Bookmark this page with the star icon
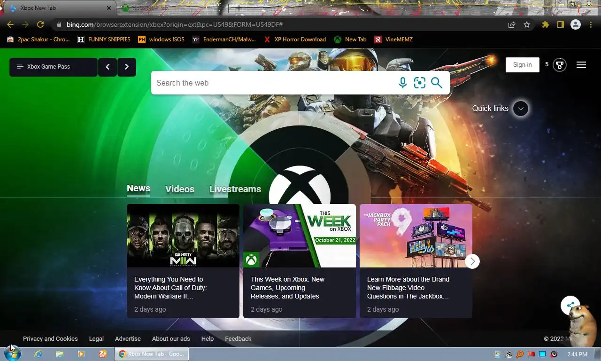Viewport: 601px width, 361px height. click(527, 24)
